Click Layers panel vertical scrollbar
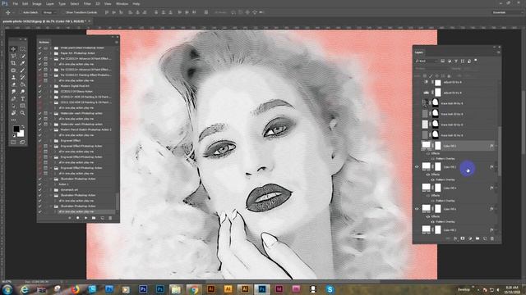The height and width of the screenshot is (295, 526). click(499, 151)
